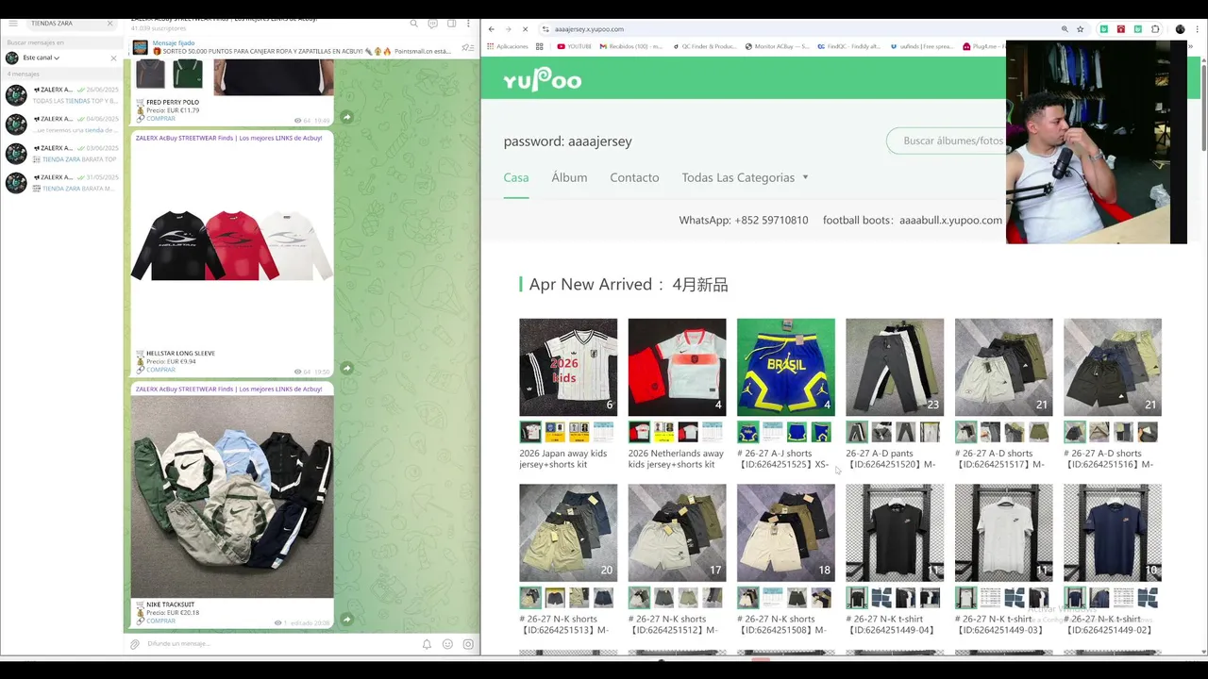This screenshot has height=679, width=1208.
Task: Open Nike tracksuit photo in Telegram
Action: (232, 496)
